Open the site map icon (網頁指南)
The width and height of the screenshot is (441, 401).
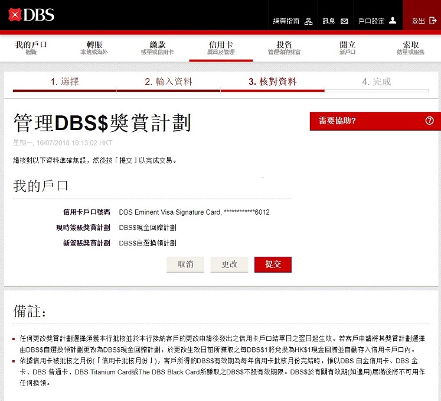pyautogui.click(x=308, y=21)
